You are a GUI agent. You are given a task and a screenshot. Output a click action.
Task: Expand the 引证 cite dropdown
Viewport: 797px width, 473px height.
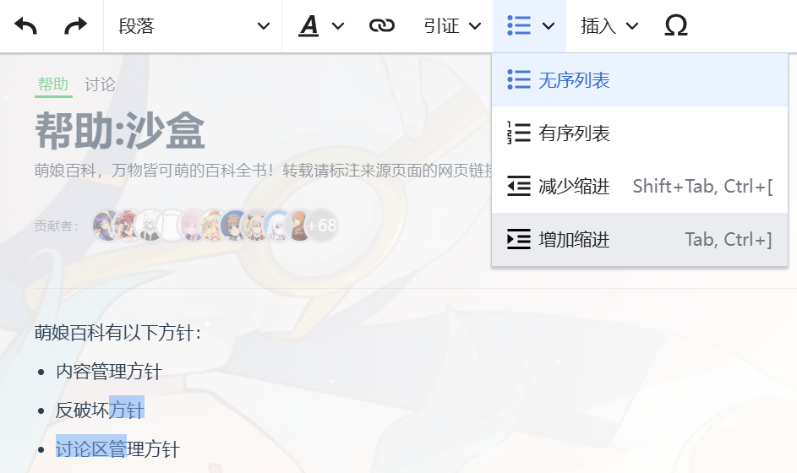coord(452,26)
